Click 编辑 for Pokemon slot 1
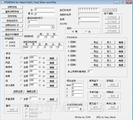The width and height of the screenshot is (133, 120). 121,42
